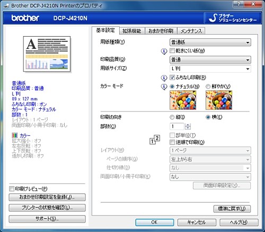This screenshot has height=232, width=265.
Task: Open the Brother Solutions Center banner link
Action: pyautogui.click(x=232, y=18)
